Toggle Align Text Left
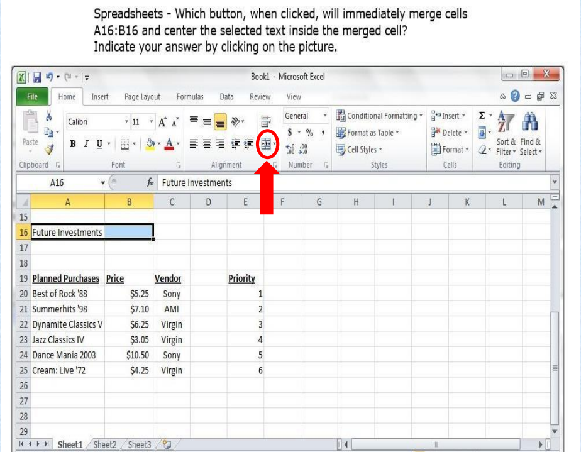Image resolution: width=581 pixels, height=452 pixels. coord(194,144)
